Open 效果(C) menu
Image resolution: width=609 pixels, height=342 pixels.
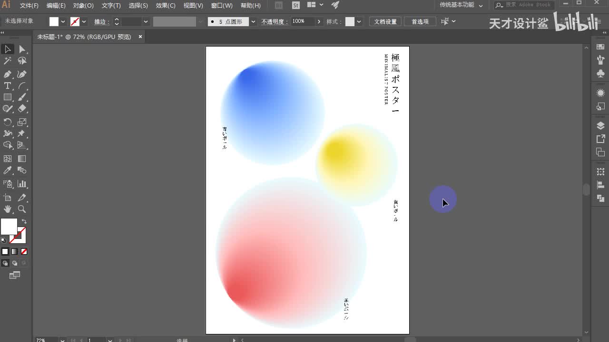point(166,5)
